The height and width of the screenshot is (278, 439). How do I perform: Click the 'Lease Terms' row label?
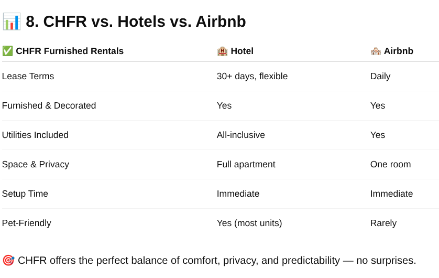coord(28,76)
